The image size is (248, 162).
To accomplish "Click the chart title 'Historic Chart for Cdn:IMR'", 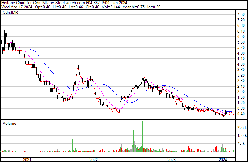I will [25, 3].
